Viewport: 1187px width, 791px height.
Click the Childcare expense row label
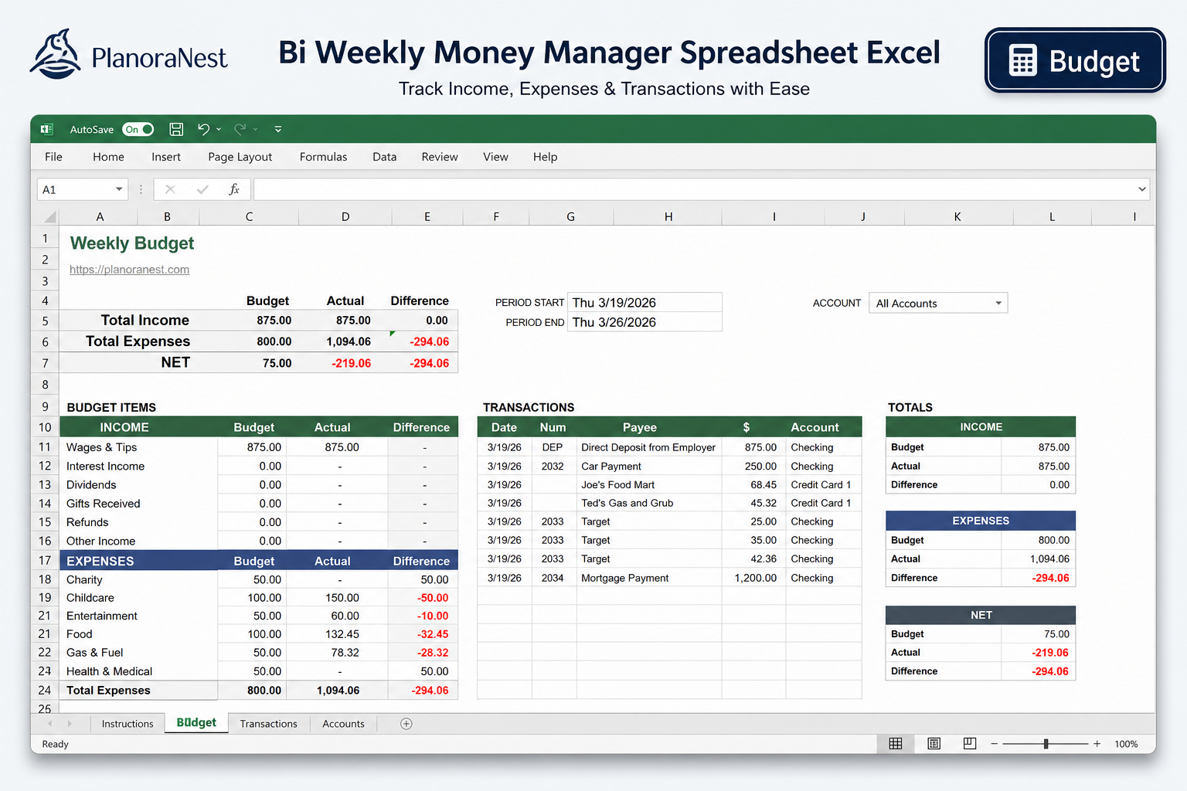(90, 598)
